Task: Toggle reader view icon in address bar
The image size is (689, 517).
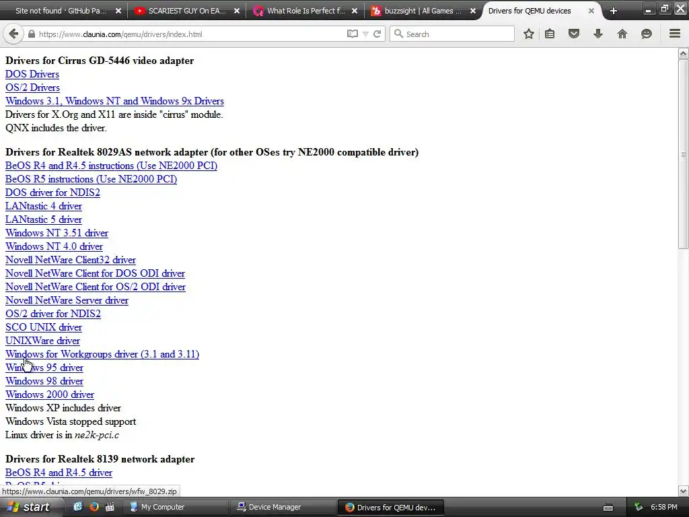Action: (353, 34)
